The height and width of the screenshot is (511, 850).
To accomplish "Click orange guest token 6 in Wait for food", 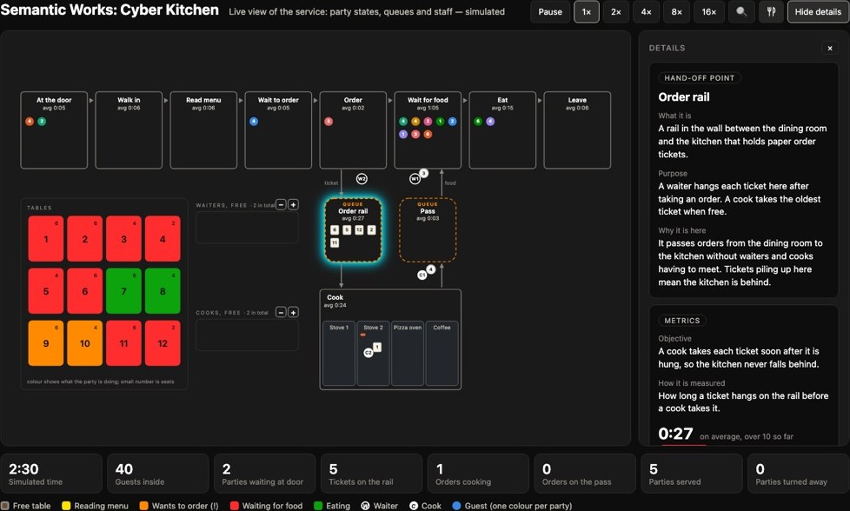I will tap(428, 134).
